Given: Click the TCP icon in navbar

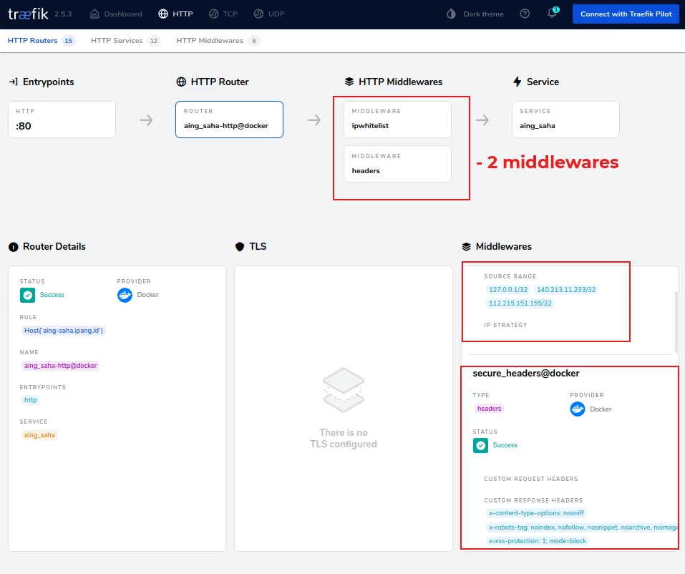Looking at the screenshot, I should [213, 14].
